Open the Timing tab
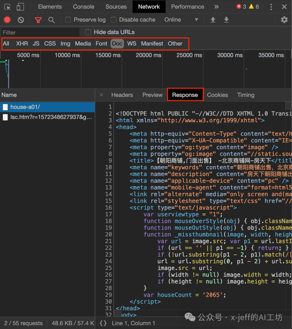 (x=246, y=95)
